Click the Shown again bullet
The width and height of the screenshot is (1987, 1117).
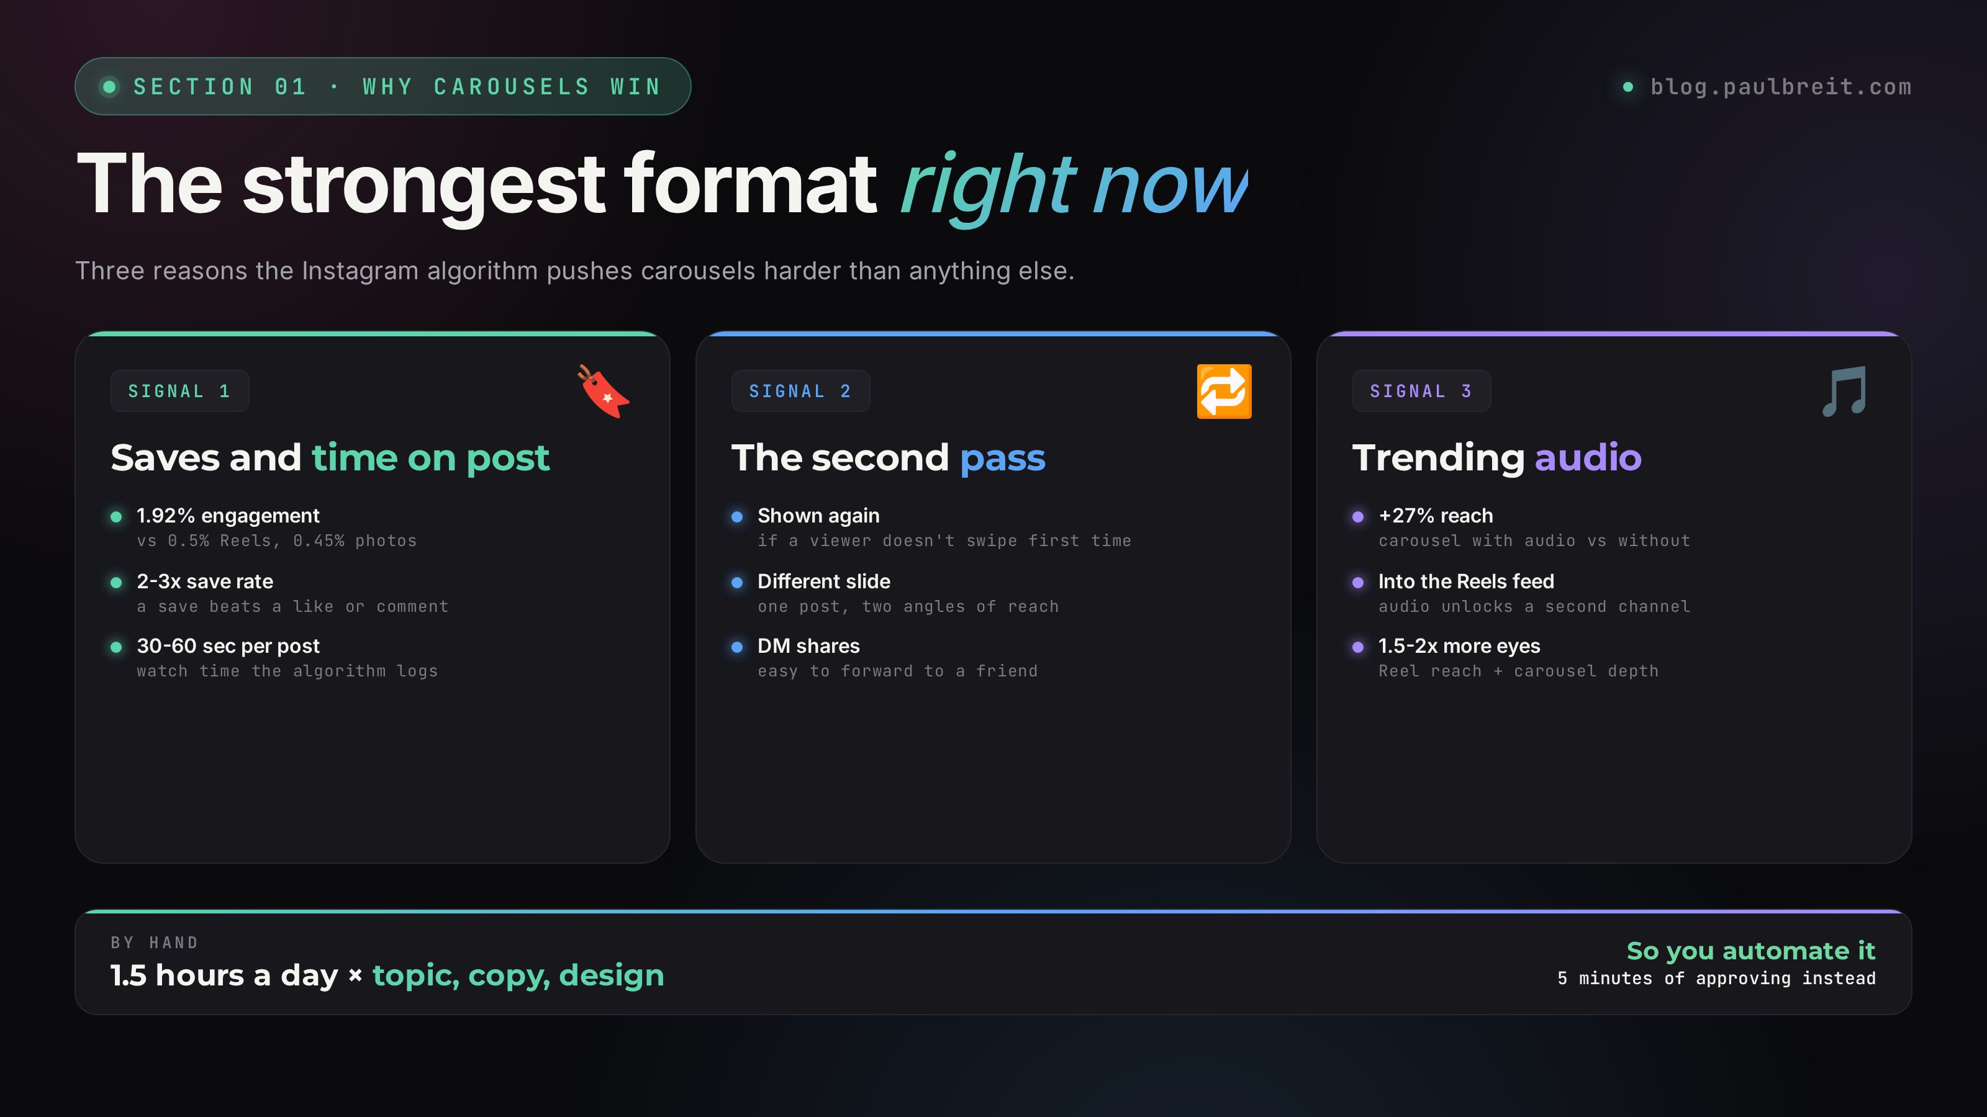pyautogui.click(x=818, y=516)
